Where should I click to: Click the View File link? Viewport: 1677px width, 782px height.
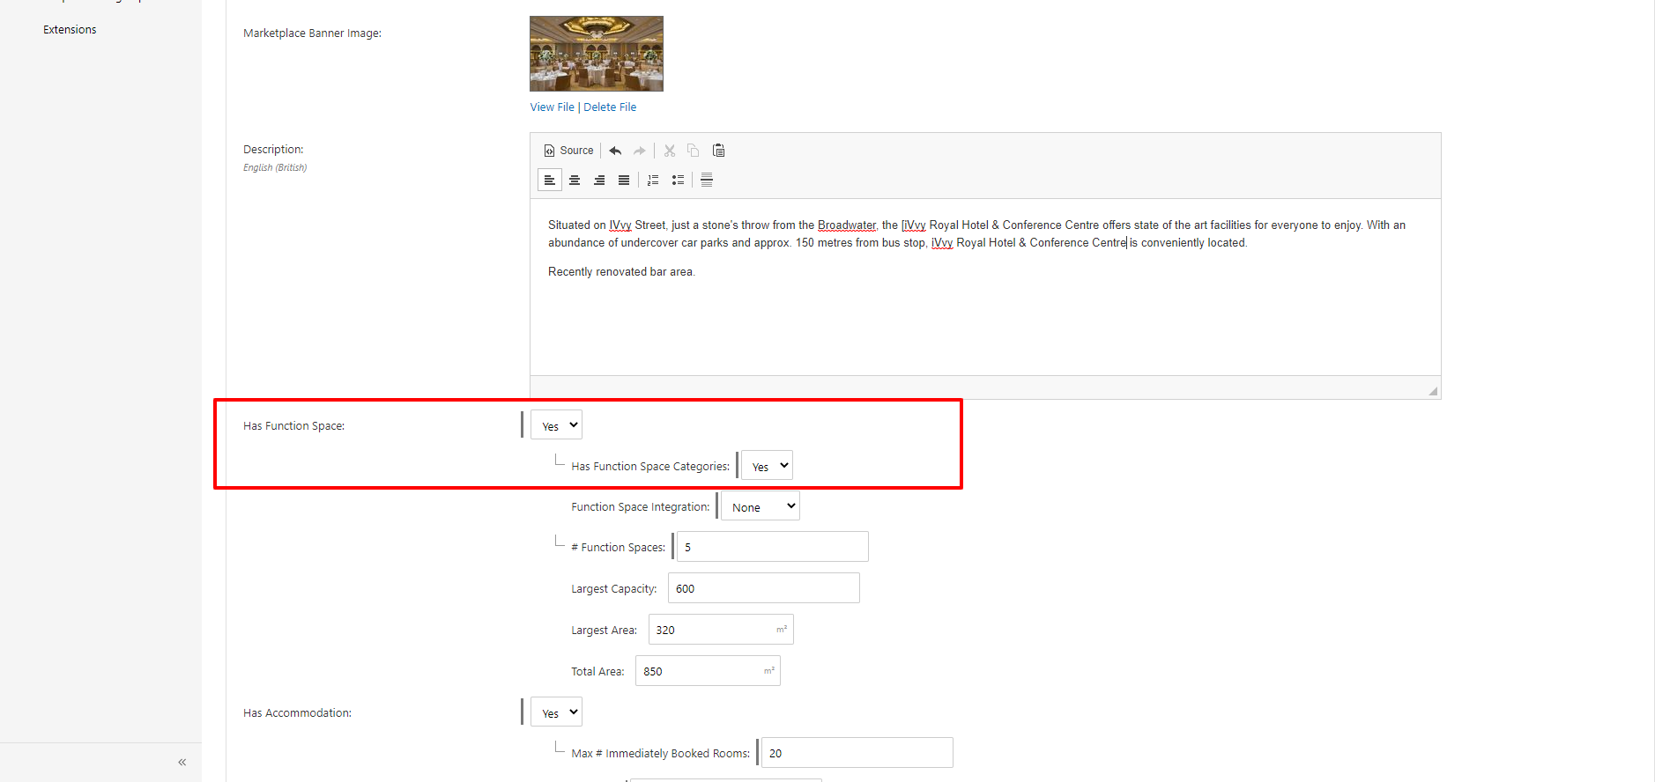coord(552,107)
